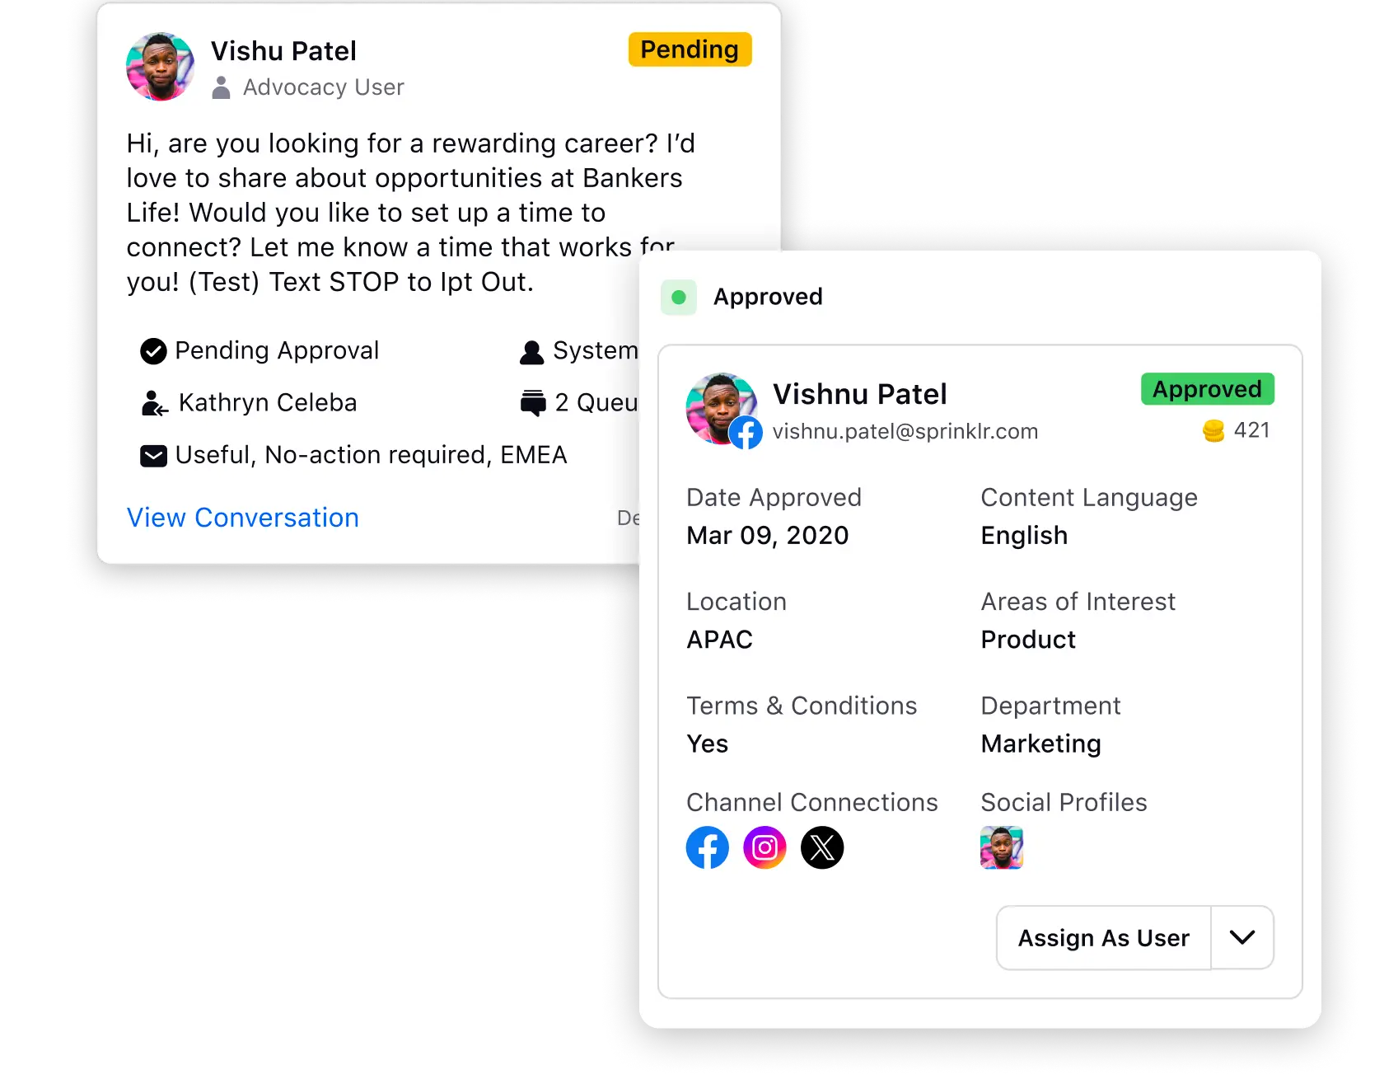Click the vishnu.patel@sprinklr.com email address
The height and width of the screenshot is (1079, 1384).
point(905,431)
